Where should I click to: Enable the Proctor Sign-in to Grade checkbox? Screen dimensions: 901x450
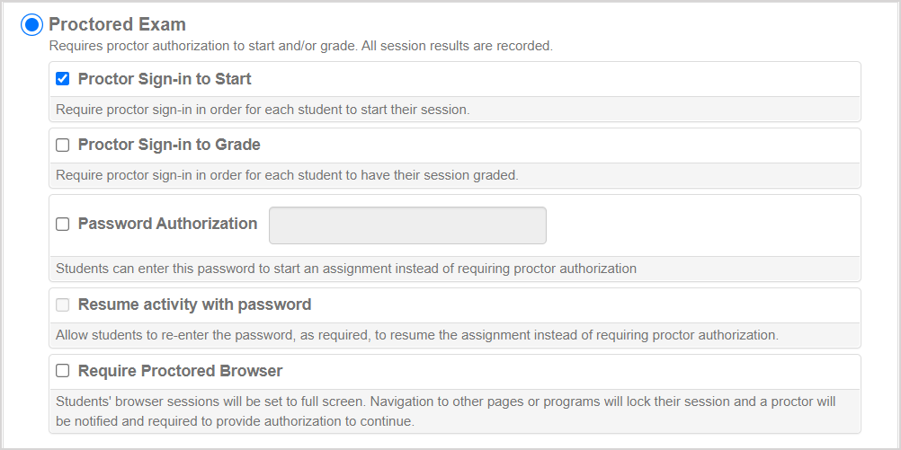click(x=63, y=146)
